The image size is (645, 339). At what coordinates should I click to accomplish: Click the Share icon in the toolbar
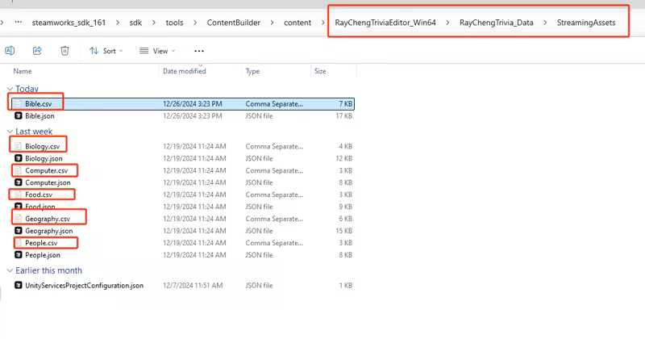(37, 51)
